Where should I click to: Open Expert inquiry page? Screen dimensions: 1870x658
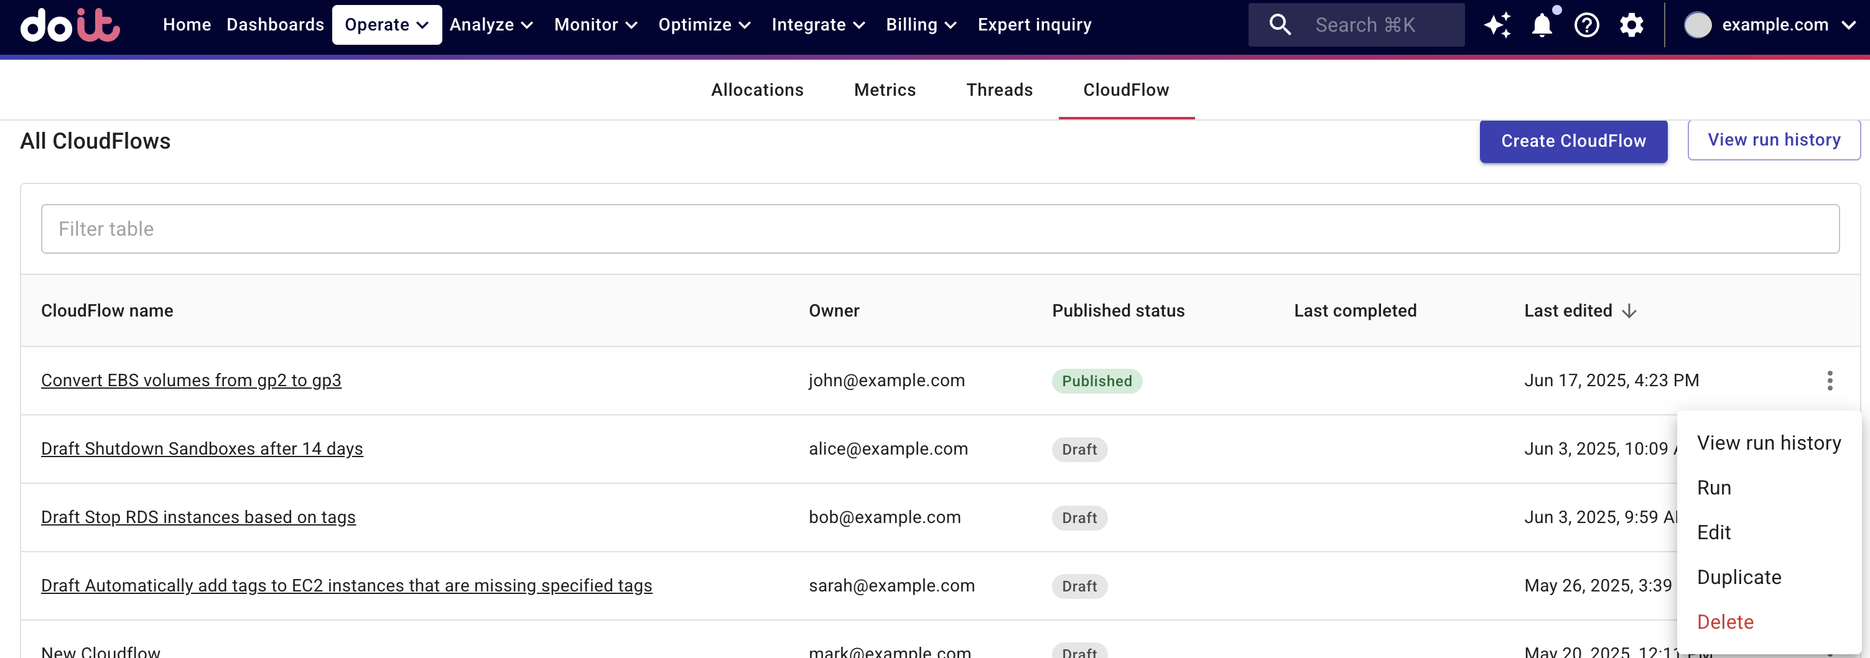point(1035,25)
